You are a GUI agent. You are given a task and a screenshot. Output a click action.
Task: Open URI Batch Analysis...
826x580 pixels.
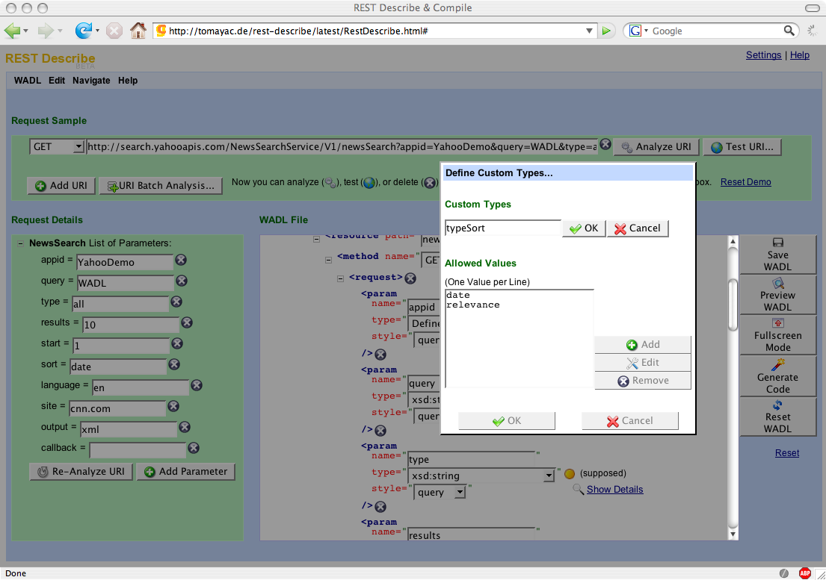(161, 186)
